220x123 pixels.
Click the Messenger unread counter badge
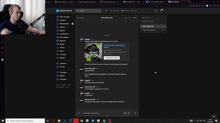(73, 24)
